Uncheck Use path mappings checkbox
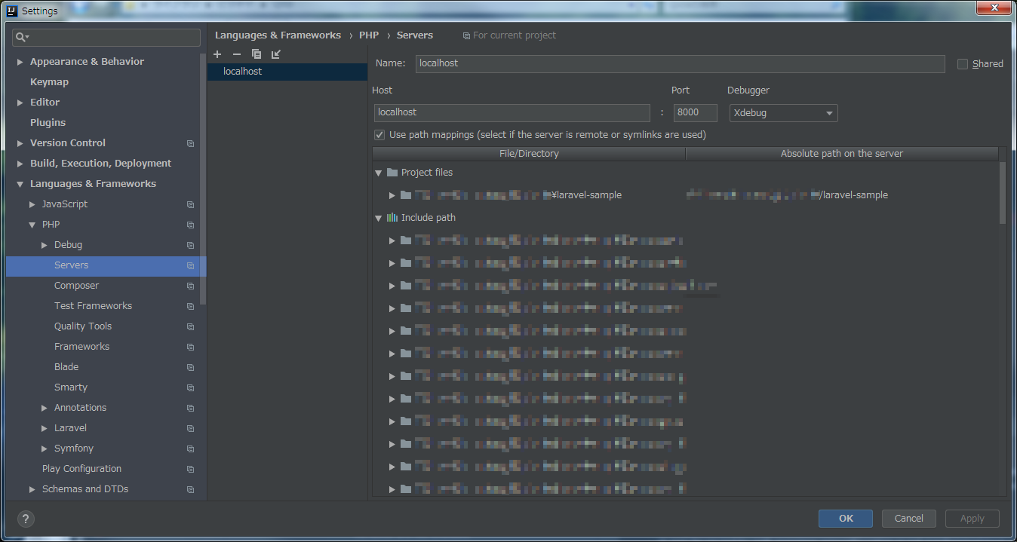The height and width of the screenshot is (542, 1017). point(379,135)
